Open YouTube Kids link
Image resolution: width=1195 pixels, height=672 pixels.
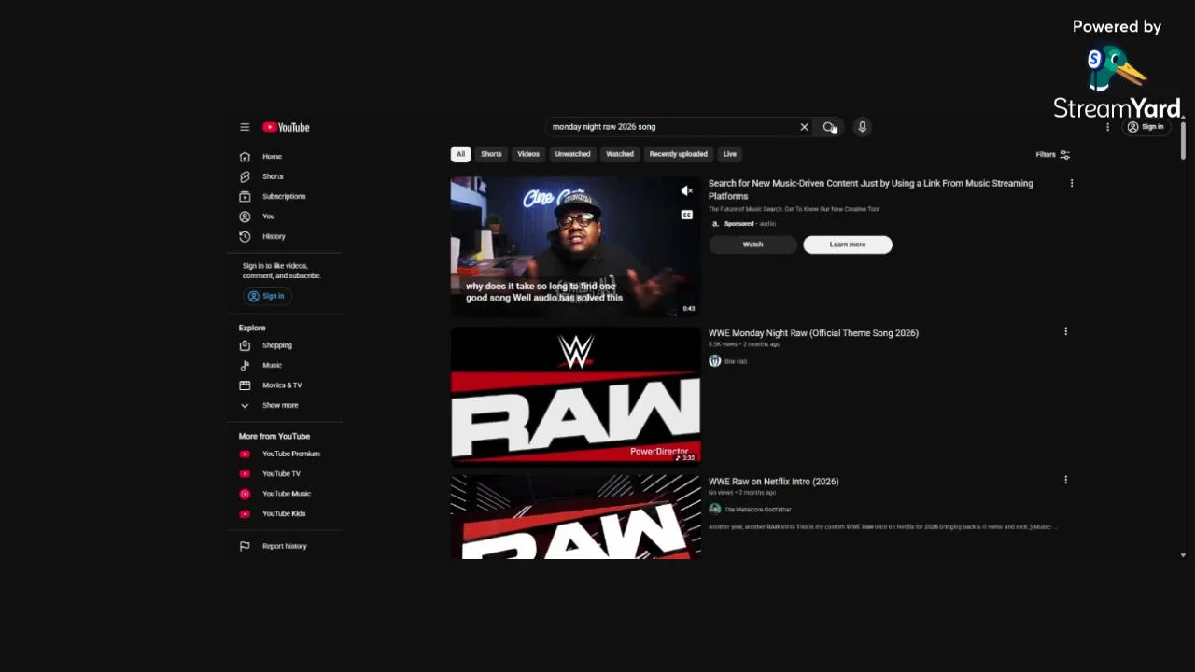(286, 513)
